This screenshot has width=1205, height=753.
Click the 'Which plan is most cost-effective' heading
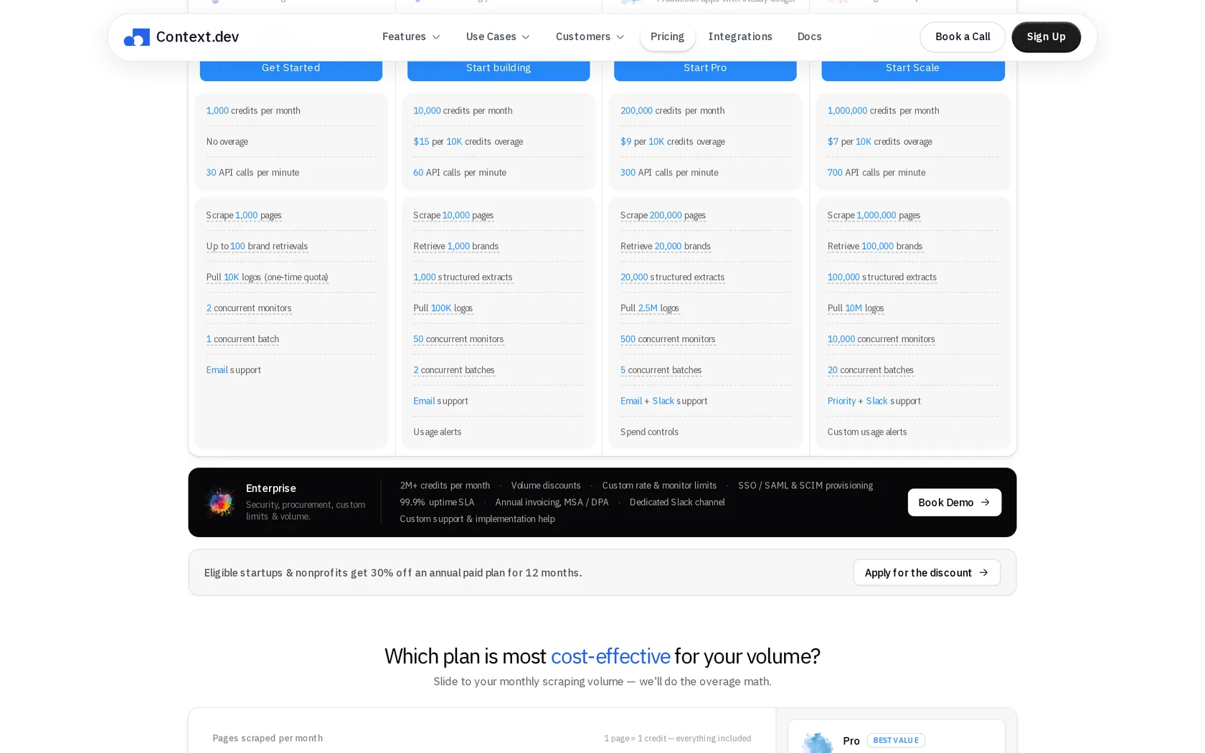tap(602, 656)
